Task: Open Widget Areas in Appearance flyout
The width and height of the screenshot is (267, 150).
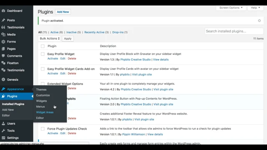Action: point(45,112)
